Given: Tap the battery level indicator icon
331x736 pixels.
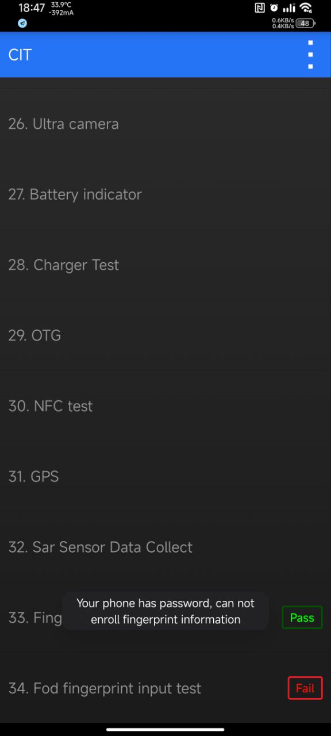Looking at the screenshot, I should click(x=305, y=24).
